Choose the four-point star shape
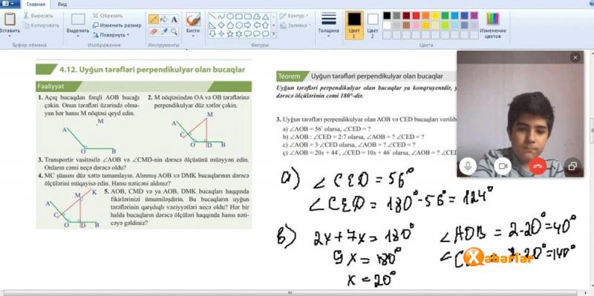 pos(221,33)
